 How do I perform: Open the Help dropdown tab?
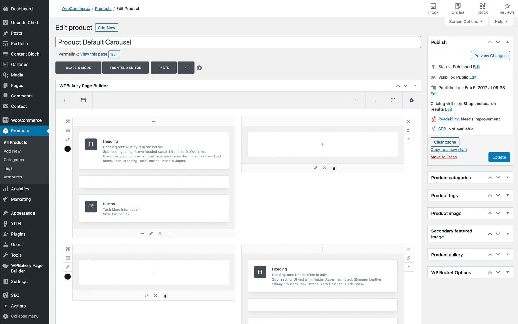(x=501, y=22)
